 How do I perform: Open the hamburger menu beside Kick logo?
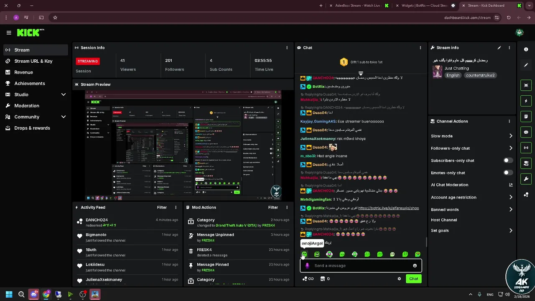(x=9, y=33)
